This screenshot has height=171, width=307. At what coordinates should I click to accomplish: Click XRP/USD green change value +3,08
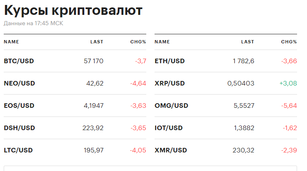(288, 83)
